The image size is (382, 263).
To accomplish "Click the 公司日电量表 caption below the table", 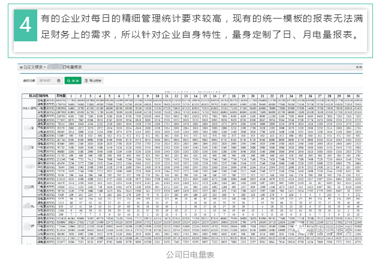I will [191, 254].
